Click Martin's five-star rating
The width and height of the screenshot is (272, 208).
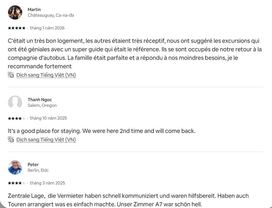[x=17, y=28]
